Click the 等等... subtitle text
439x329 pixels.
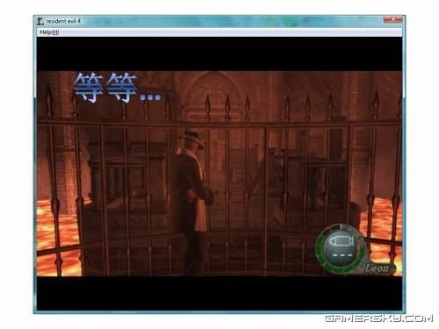coord(117,88)
